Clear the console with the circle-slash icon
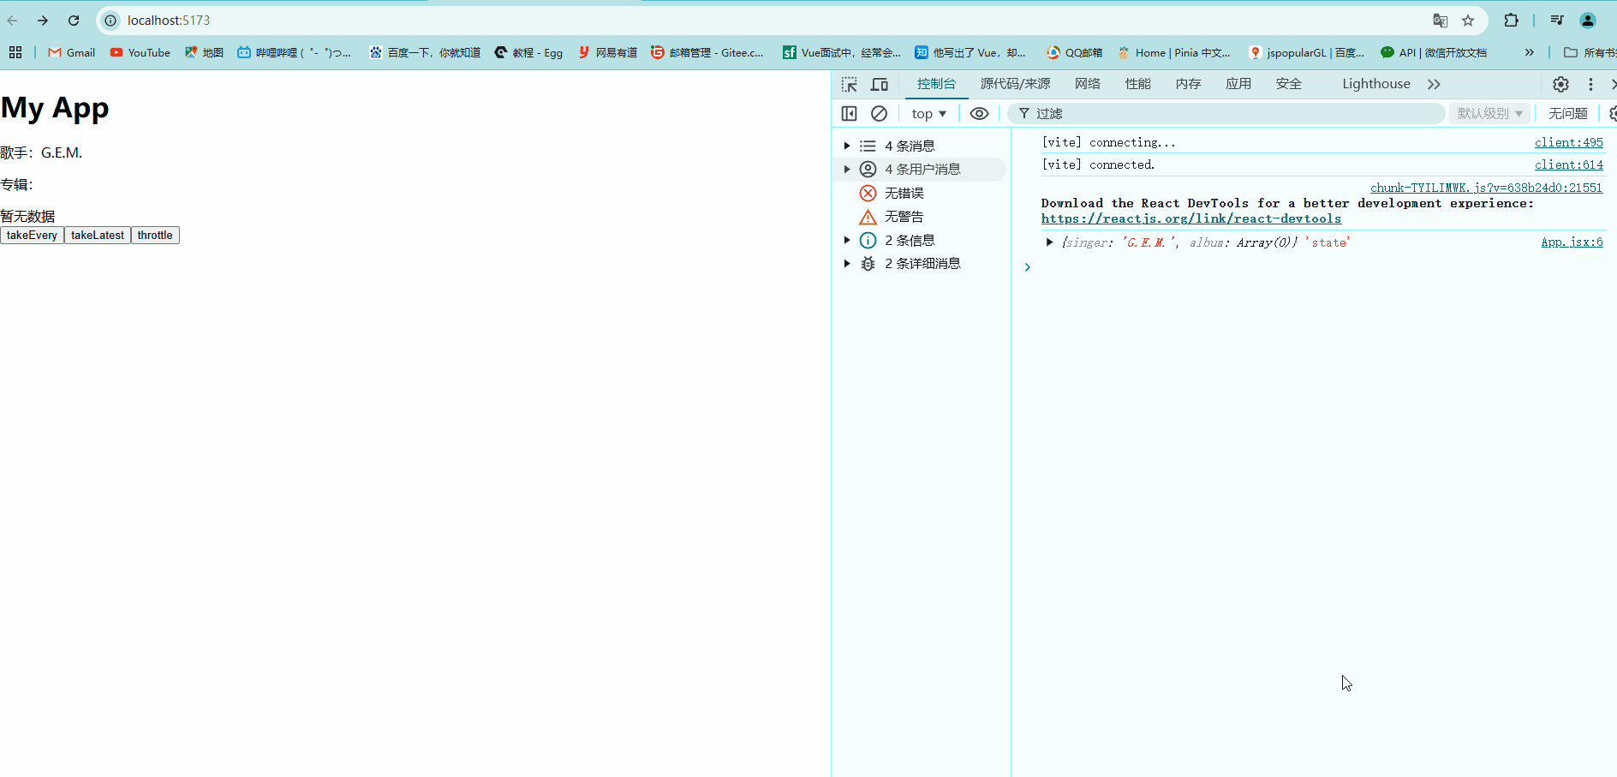The height and width of the screenshot is (777, 1617). tap(880, 112)
